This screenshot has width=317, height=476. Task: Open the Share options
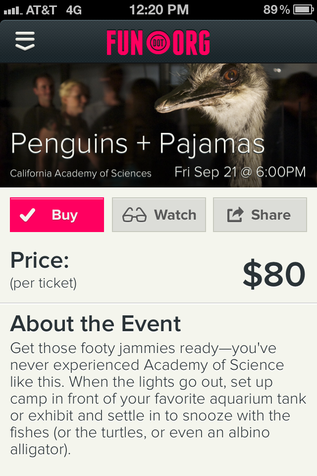pos(260,215)
